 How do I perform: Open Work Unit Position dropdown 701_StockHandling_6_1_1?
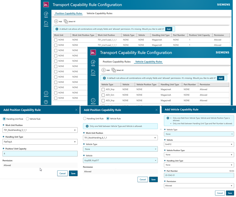[x=120, y=138]
